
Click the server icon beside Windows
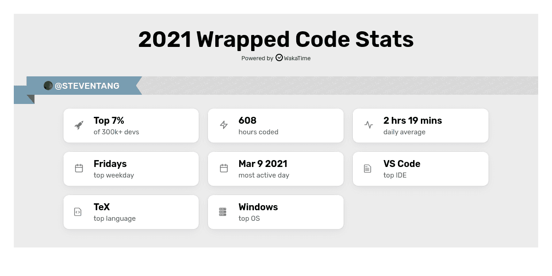coord(223,212)
